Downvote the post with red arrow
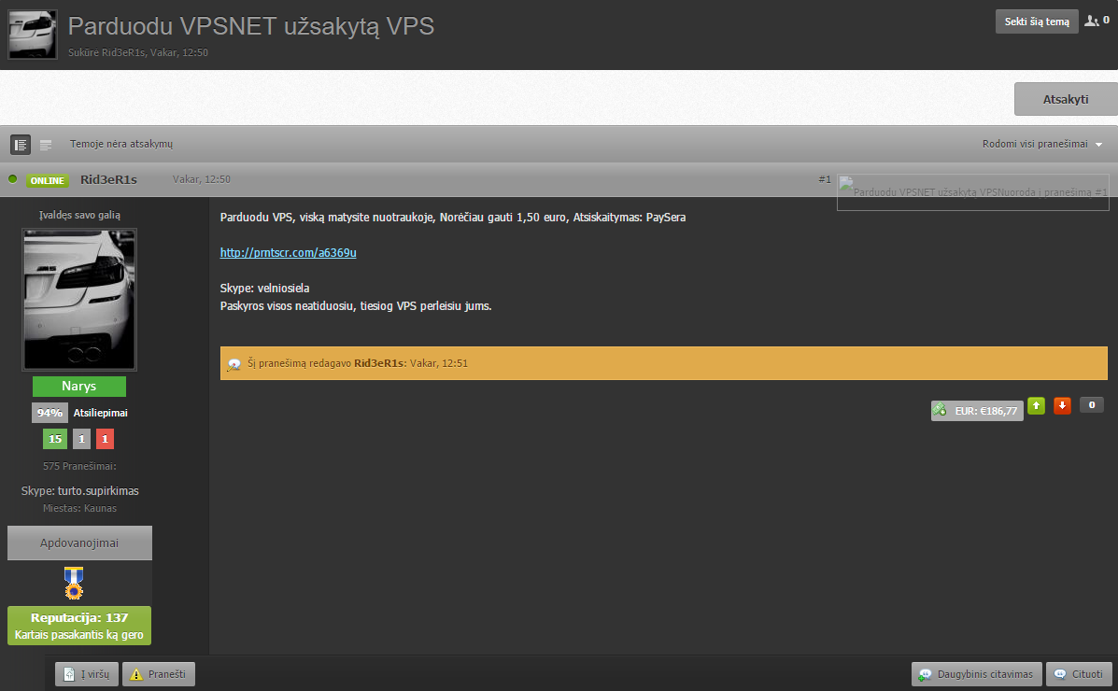Viewport: 1118px width, 691px height. click(1062, 406)
